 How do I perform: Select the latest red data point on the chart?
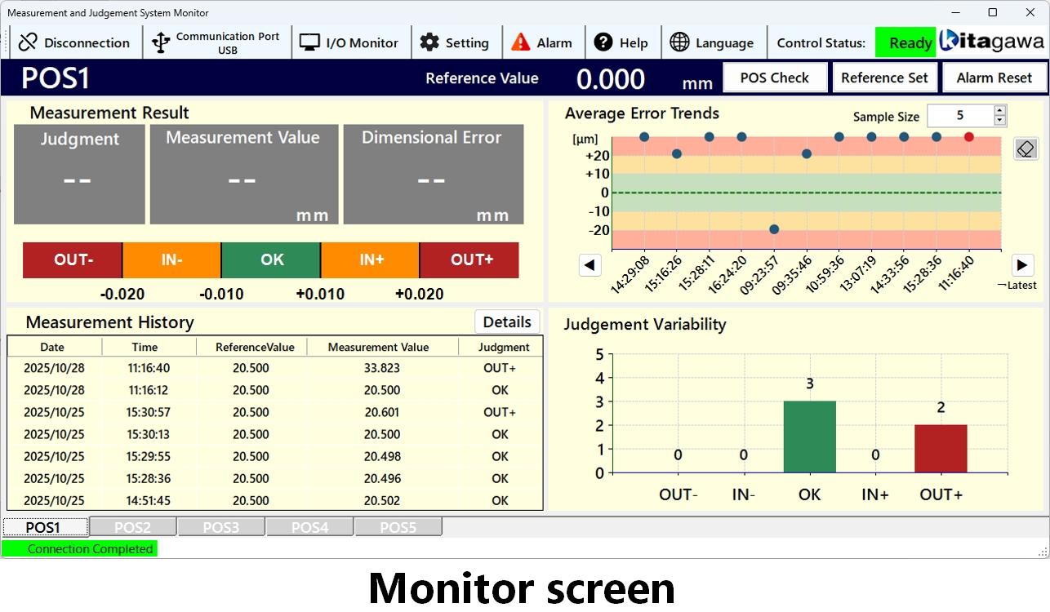tap(968, 137)
